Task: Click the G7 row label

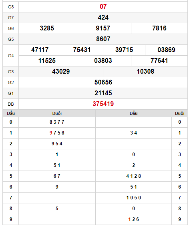Action: coord(11,18)
